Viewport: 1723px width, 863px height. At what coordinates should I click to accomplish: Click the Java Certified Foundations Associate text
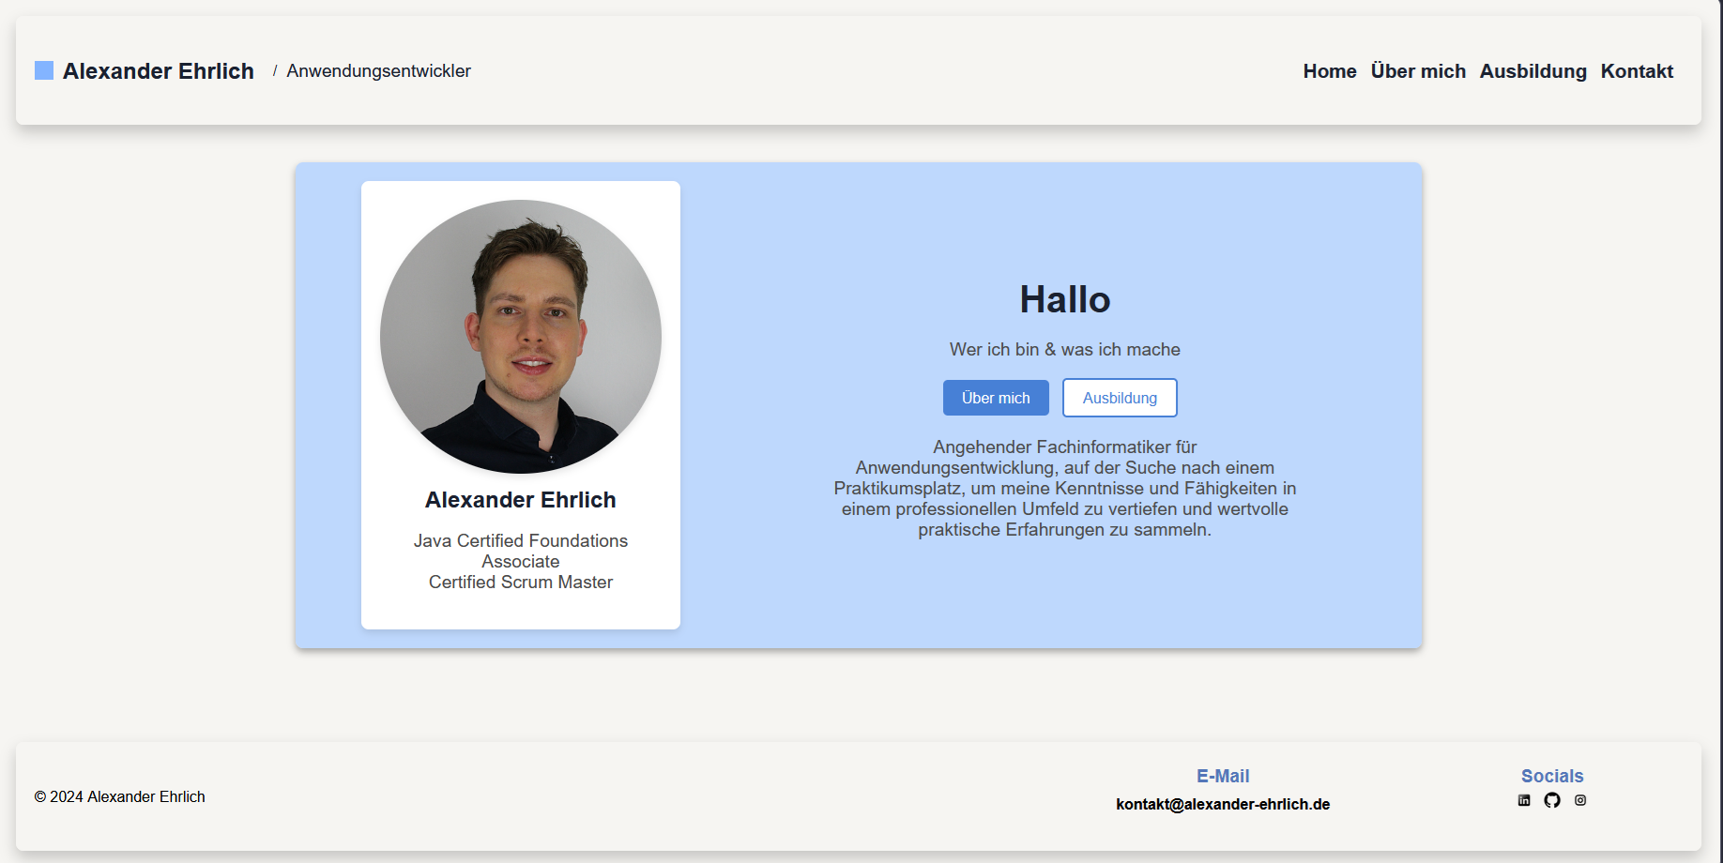tap(521, 551)
